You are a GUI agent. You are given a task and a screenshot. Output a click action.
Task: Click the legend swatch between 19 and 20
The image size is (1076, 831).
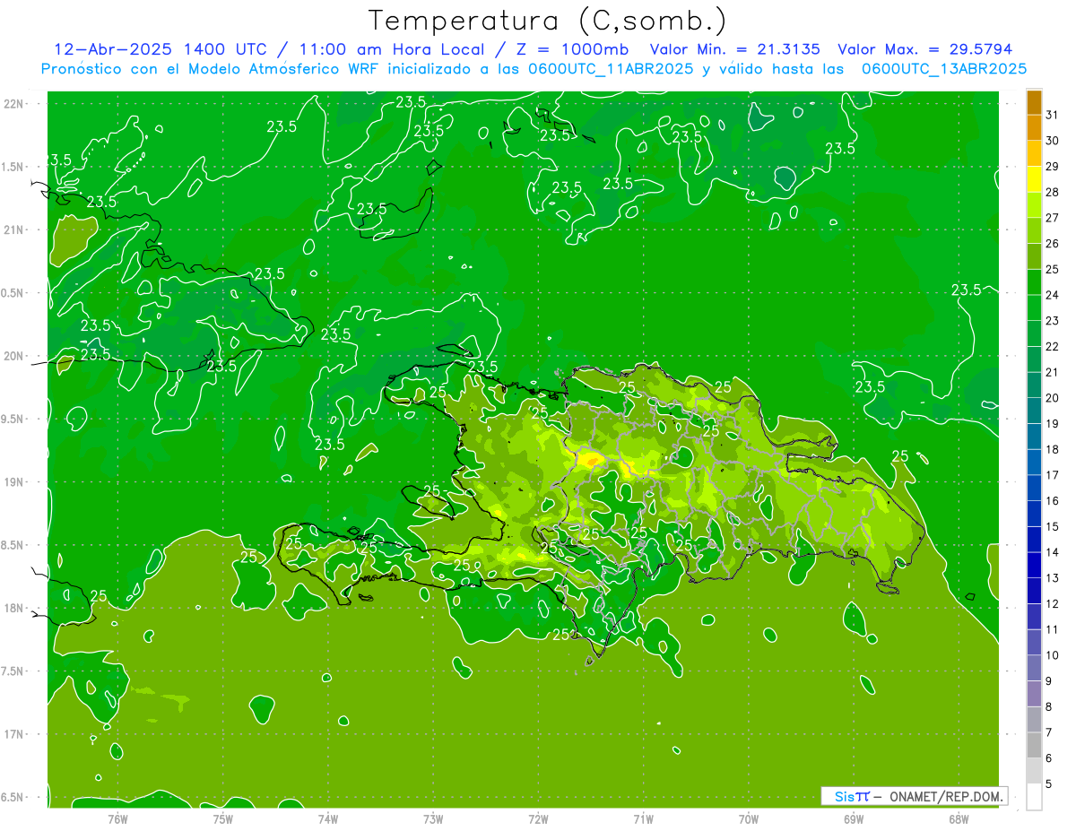[1034, 411]
